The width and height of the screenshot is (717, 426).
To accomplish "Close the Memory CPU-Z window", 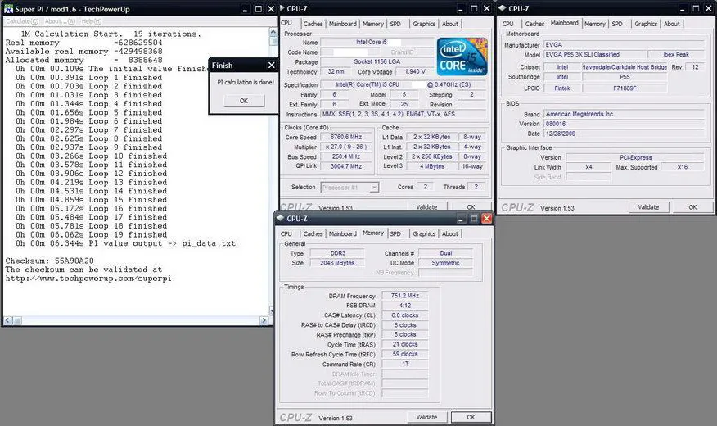I will click(486, 219).
